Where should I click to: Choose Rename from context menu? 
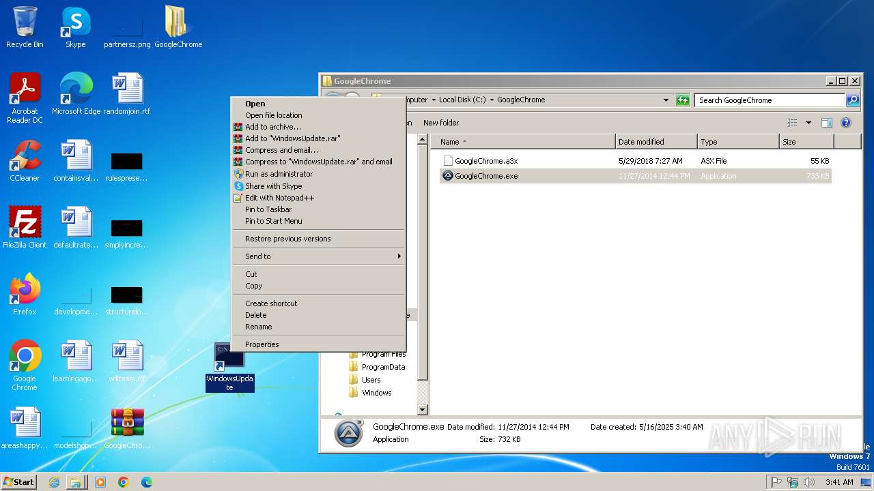[318, 327]
